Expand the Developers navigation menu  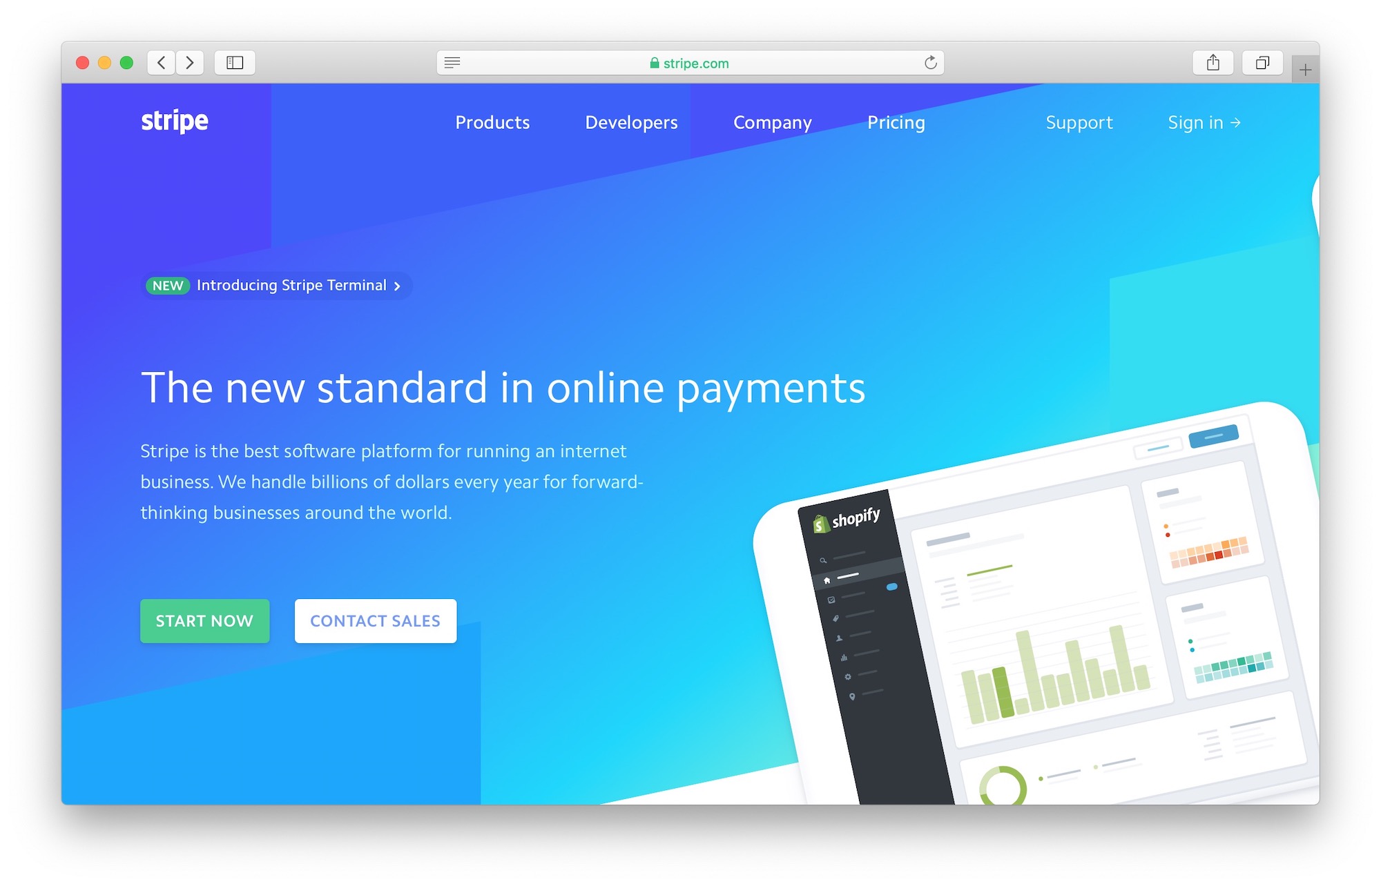pos(632,123)
